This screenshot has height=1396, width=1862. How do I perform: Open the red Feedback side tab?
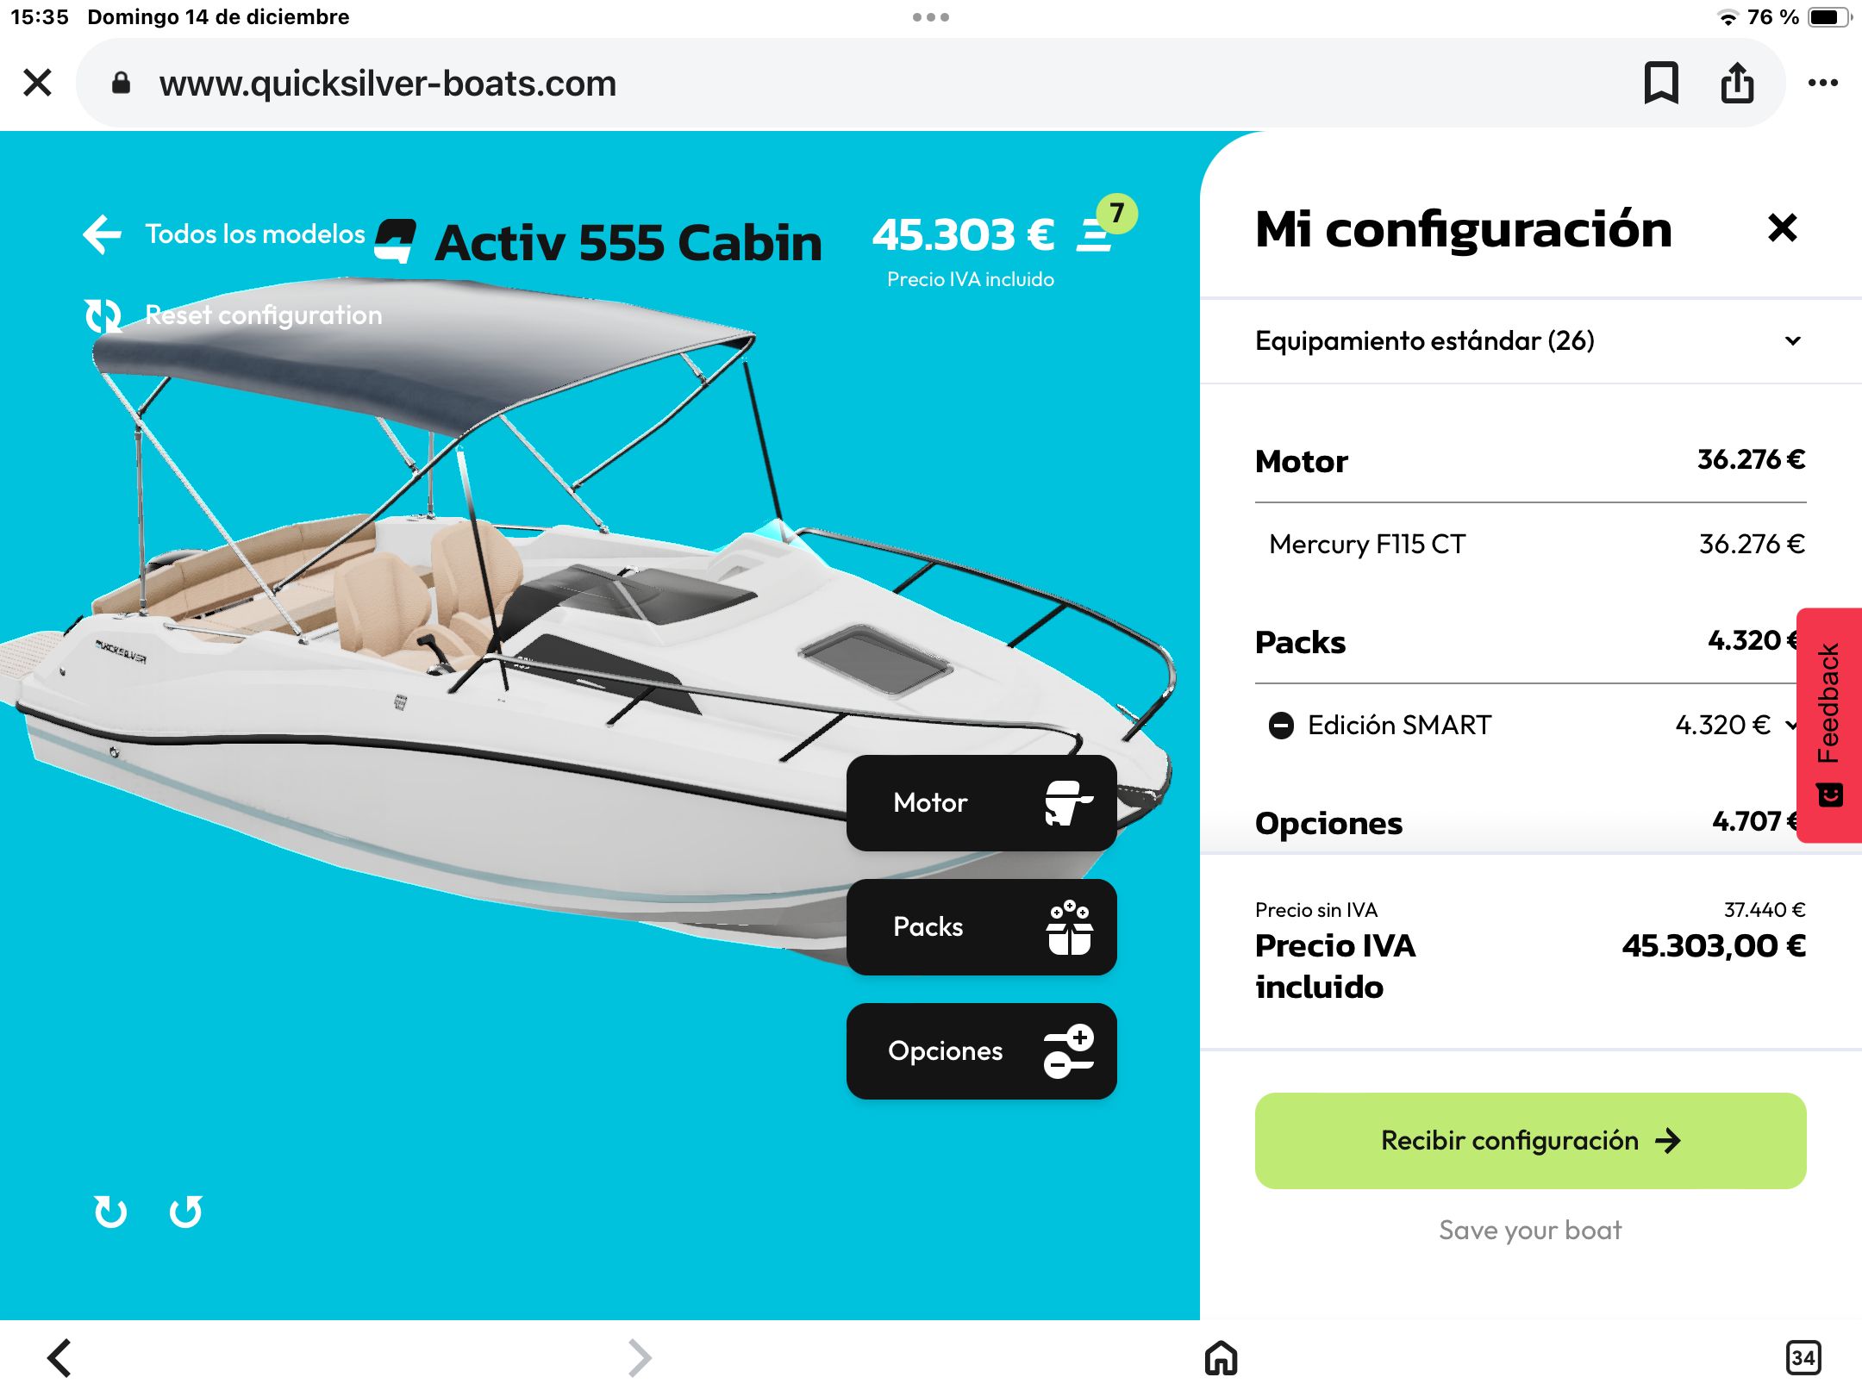(1829, 725)
